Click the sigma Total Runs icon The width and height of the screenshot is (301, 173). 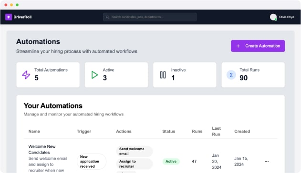[x=231, y=75]
